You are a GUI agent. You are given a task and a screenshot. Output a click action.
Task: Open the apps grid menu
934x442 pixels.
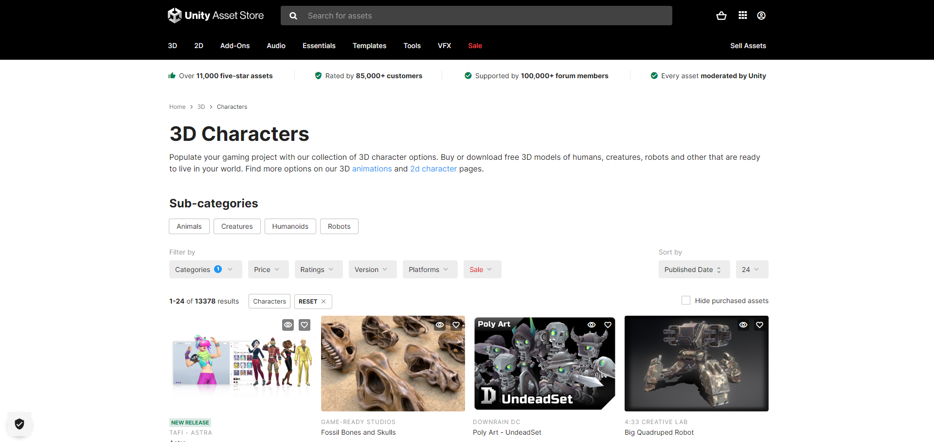point(743,16)
